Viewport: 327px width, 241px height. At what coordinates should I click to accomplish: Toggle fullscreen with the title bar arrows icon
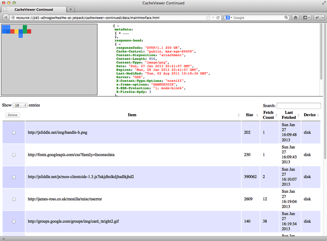coord(324,3)
